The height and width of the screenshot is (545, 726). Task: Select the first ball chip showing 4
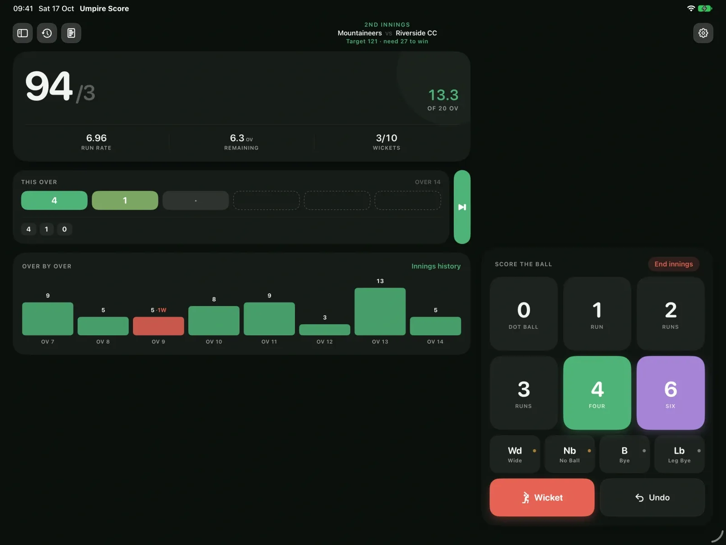[54, 200]
